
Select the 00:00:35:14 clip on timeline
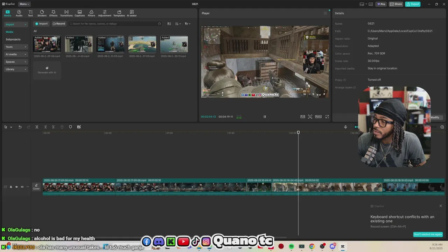[x=79, y=187]
